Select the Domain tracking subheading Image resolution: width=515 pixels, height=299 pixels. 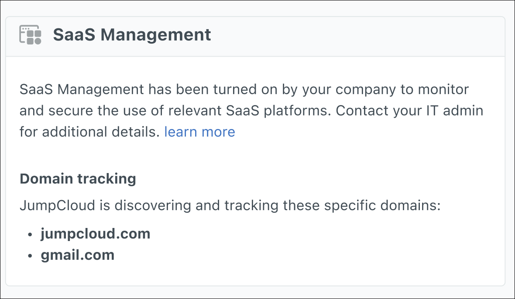[78, 179]
